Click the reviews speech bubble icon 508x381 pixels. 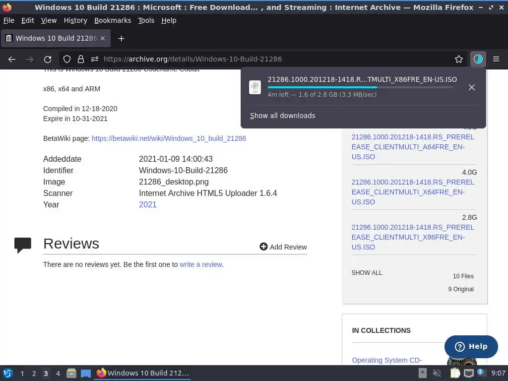(x=23, y=245)
